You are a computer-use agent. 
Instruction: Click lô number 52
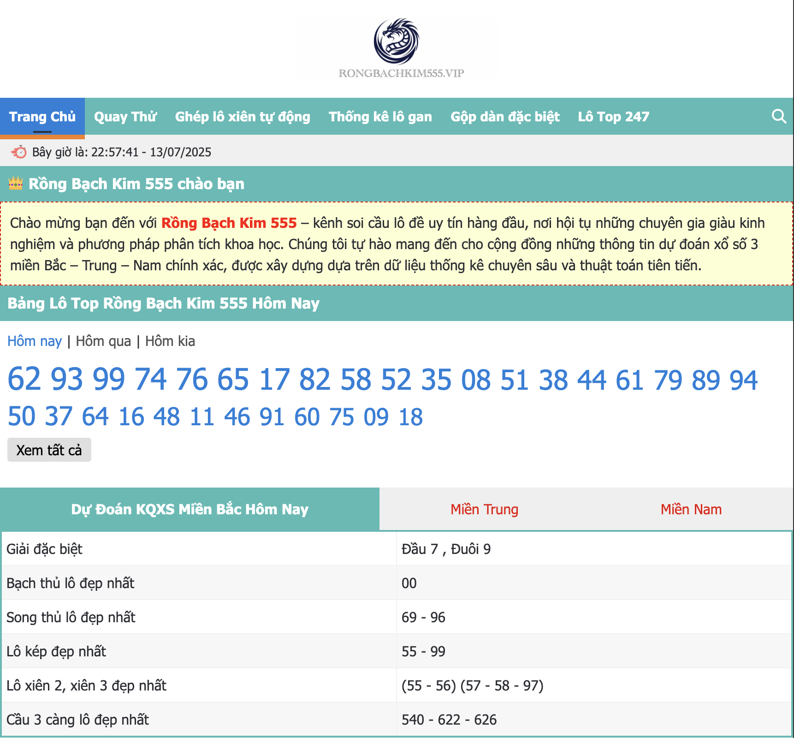click(396, 380)
